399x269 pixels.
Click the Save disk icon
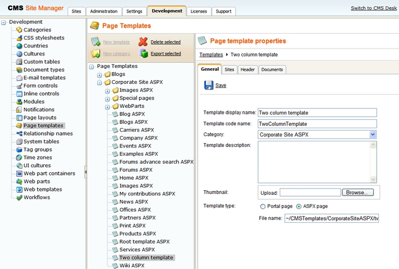tap(208, 85)
